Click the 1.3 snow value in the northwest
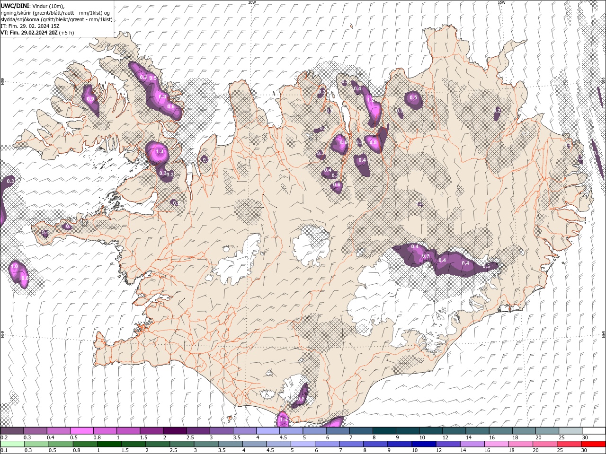Viewport: 606px width, 454px height. (x=159, y=152)
